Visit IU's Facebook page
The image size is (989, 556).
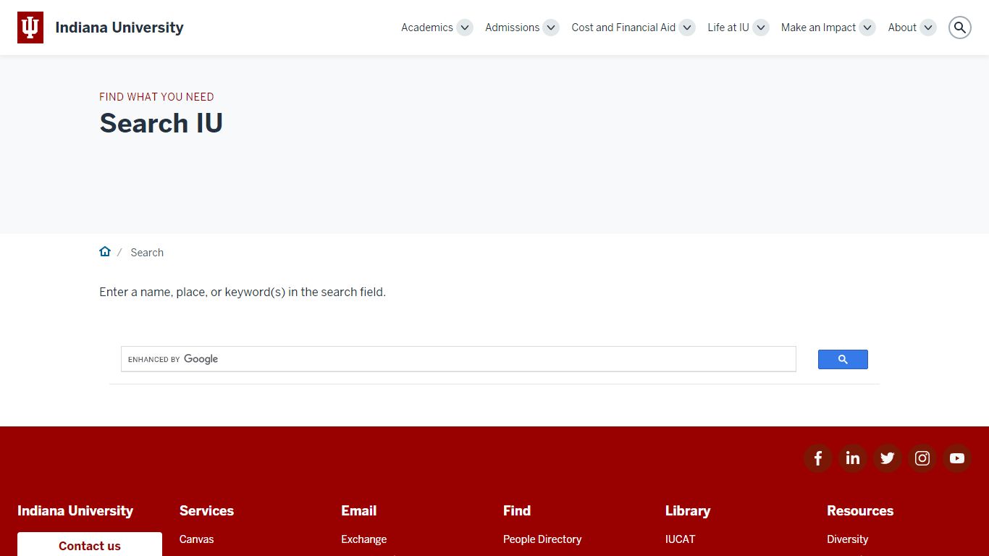[x=818, y=458]
